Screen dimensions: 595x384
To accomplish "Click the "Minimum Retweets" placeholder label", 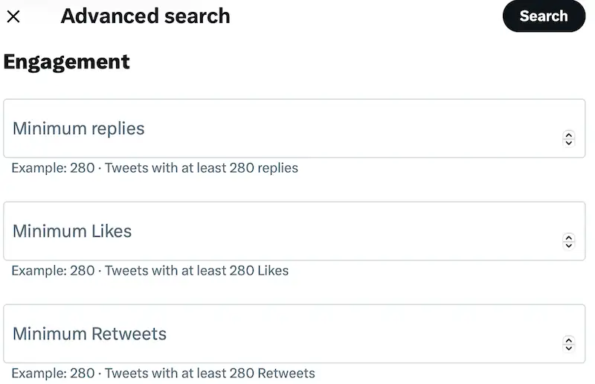I will 89,334.
